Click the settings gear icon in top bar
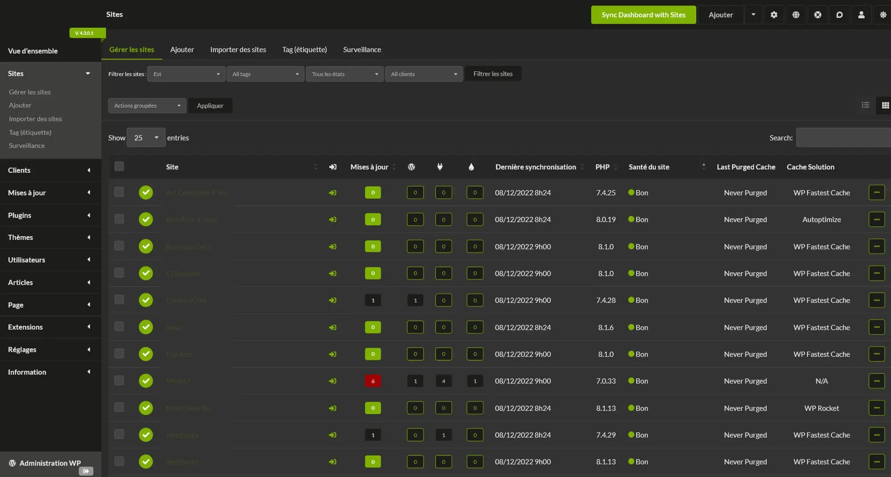 point(774,15)
